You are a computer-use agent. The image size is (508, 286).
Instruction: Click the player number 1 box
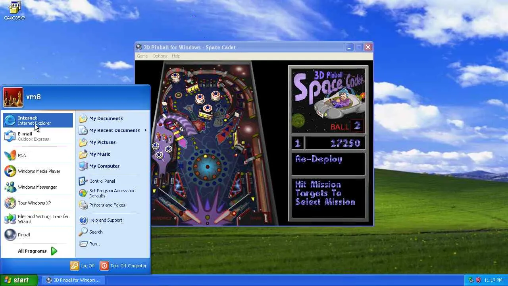pos(298,143)
